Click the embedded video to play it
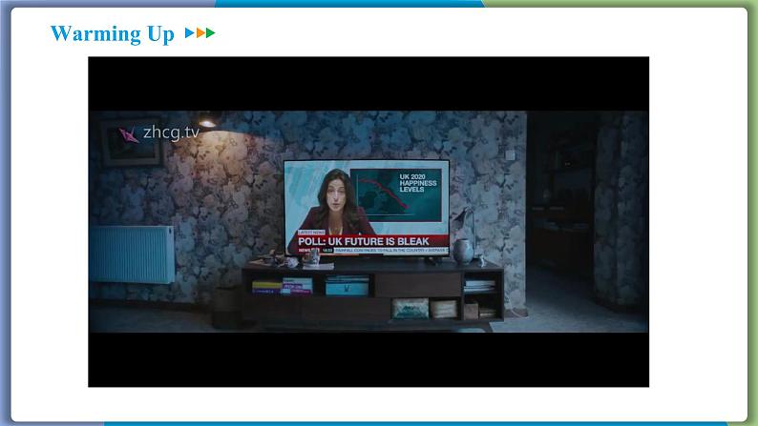The height and width of the screenshot is (426, 758). 368,221
